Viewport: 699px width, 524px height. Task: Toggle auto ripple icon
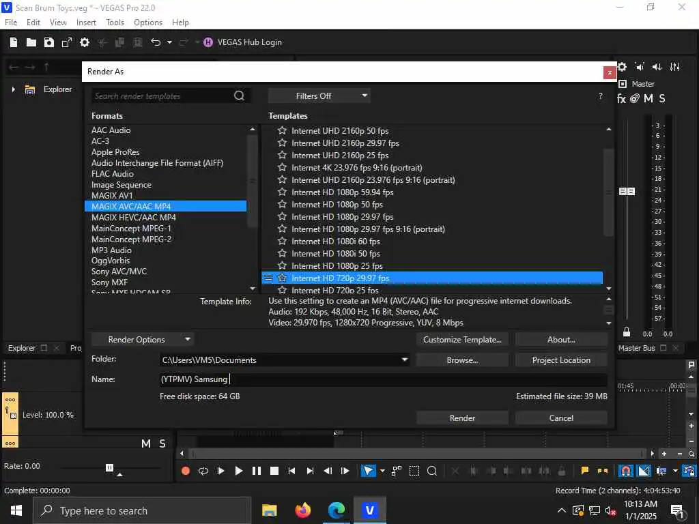point(661,471)
